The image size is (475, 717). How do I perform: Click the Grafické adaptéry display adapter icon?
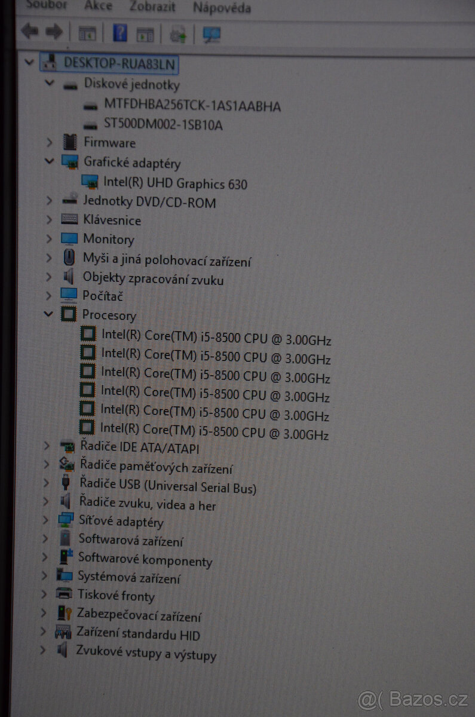click(x=70, y=162)
